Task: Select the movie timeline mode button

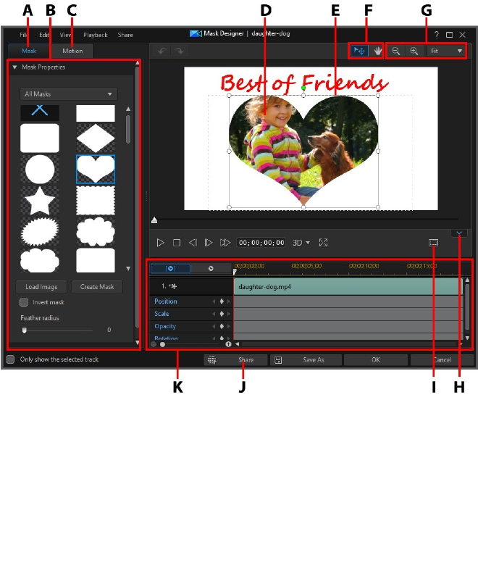Action: coord(211,268)
